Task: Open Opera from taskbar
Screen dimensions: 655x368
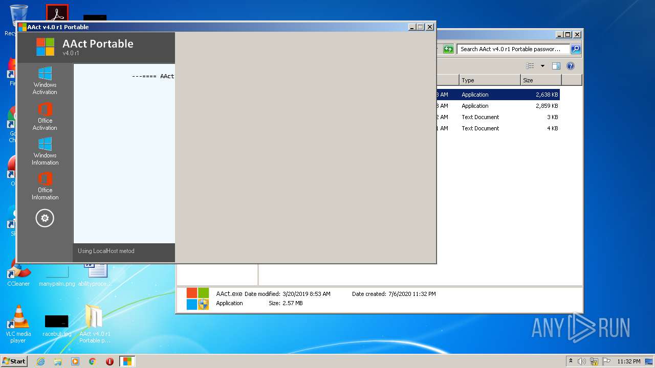Action: click(x=110, y=361)
